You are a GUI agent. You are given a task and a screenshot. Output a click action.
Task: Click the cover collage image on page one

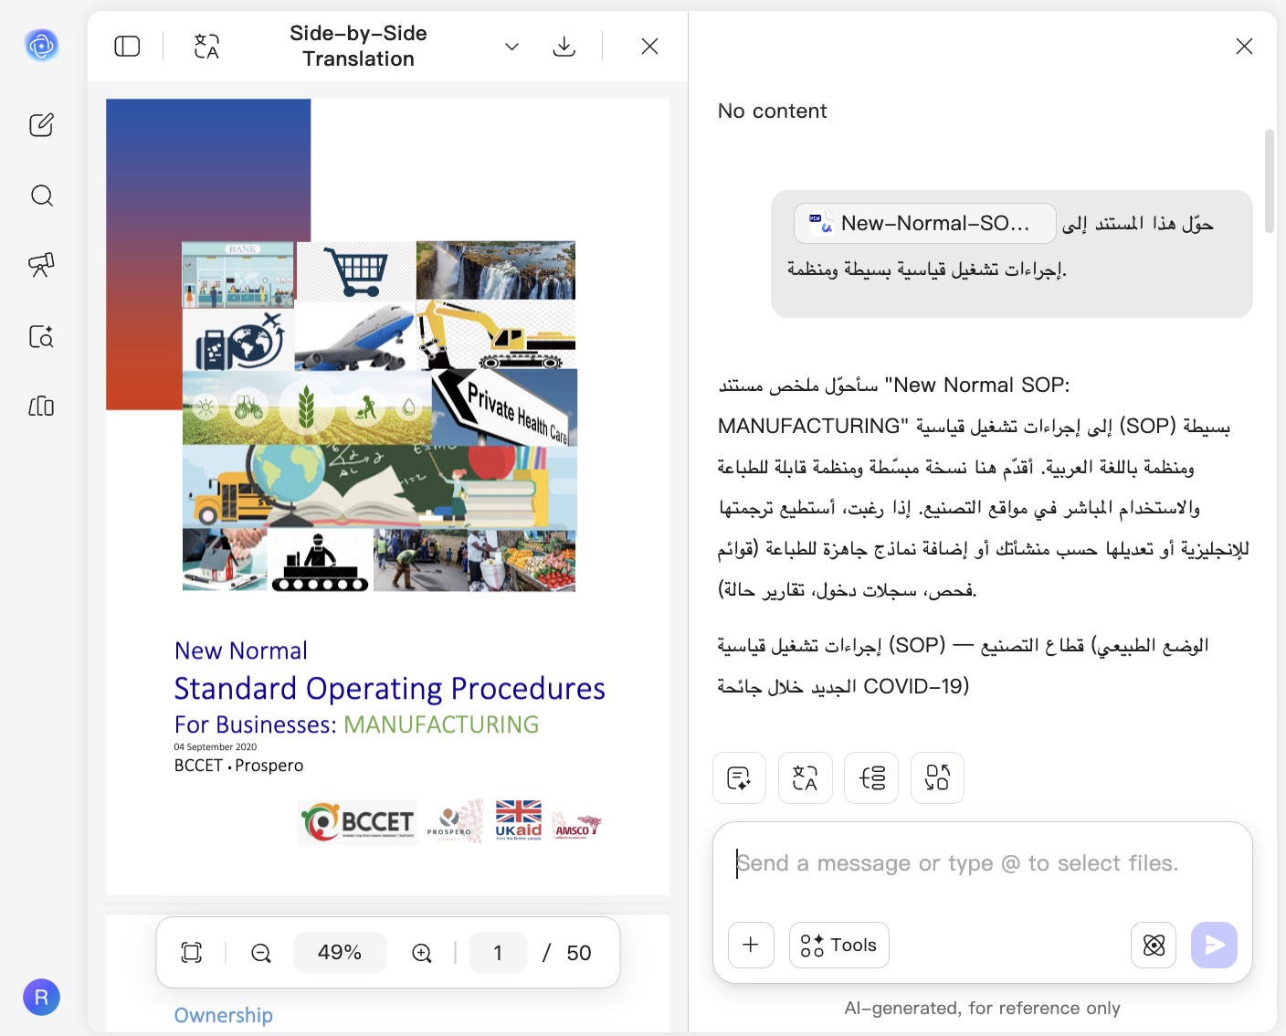click(x=379, y=416)
